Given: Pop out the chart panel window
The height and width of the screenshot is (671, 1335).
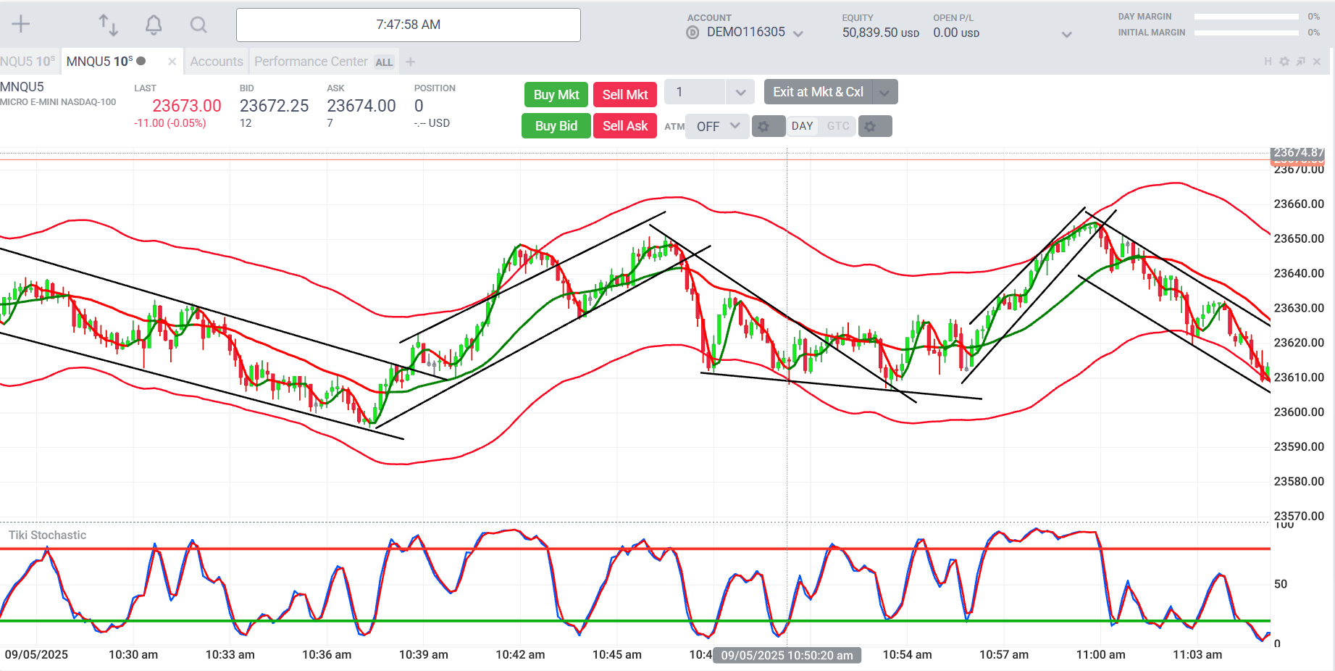Looking at the screenshot, I should pos(1300,62).
